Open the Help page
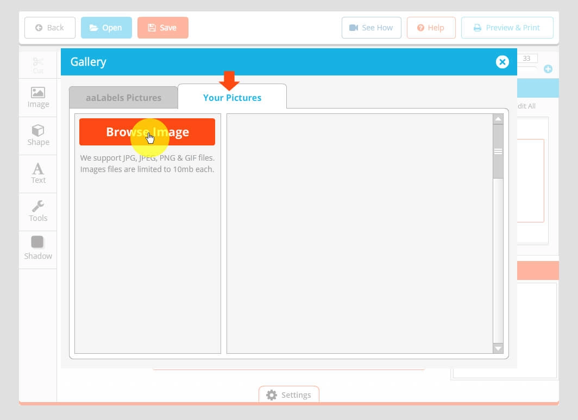 coord(431,28)
